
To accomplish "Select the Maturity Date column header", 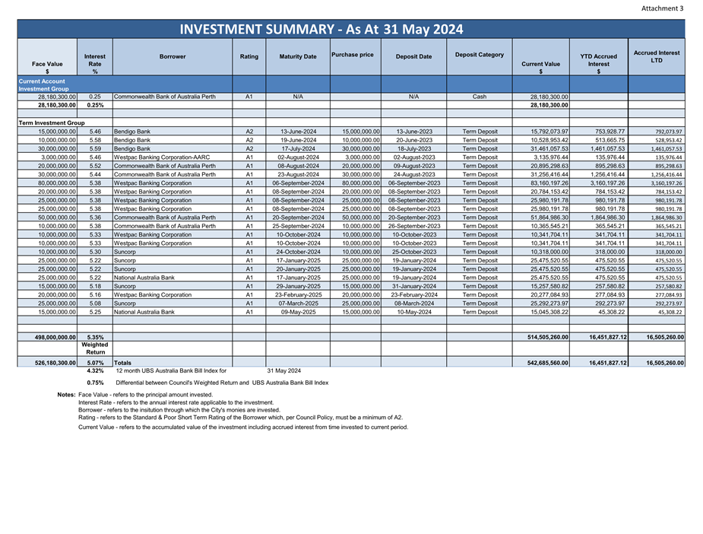I will pyautogui.click(x=298, y=56).
